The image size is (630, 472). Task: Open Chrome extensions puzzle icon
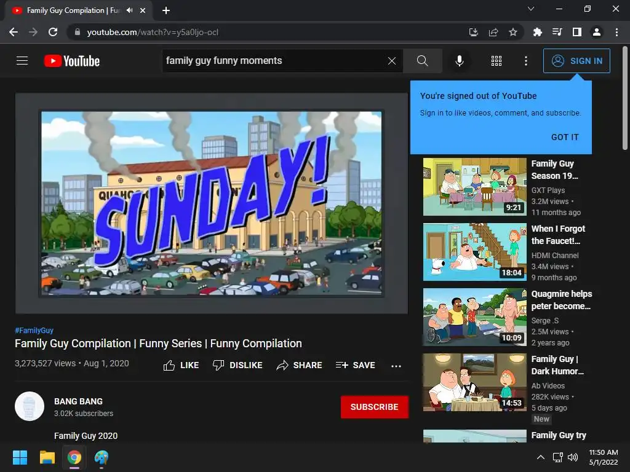pos(537,32)
